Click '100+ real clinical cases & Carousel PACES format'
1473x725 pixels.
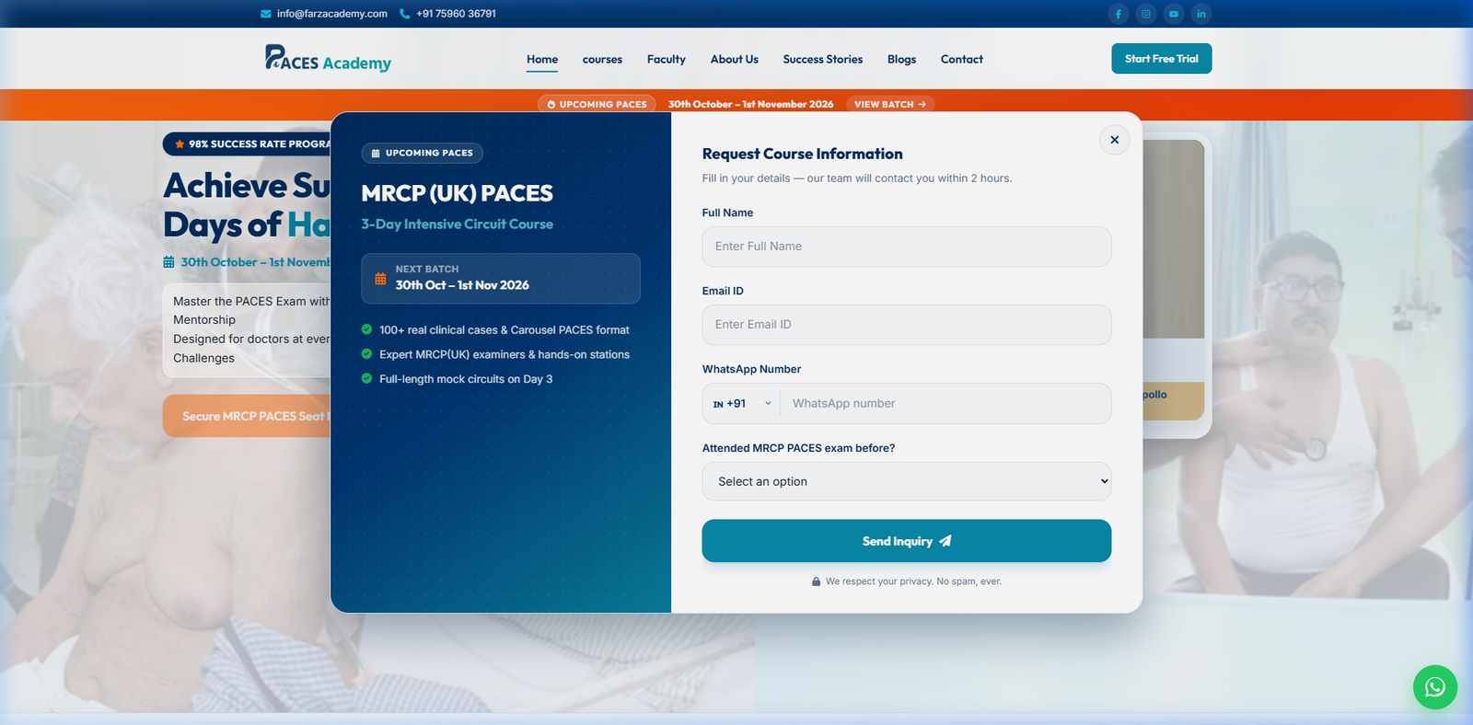coord(505,330)
